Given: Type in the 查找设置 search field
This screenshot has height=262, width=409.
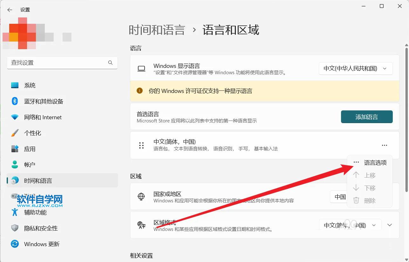Looking at the screenshot, I should click(x=57, y=62).
